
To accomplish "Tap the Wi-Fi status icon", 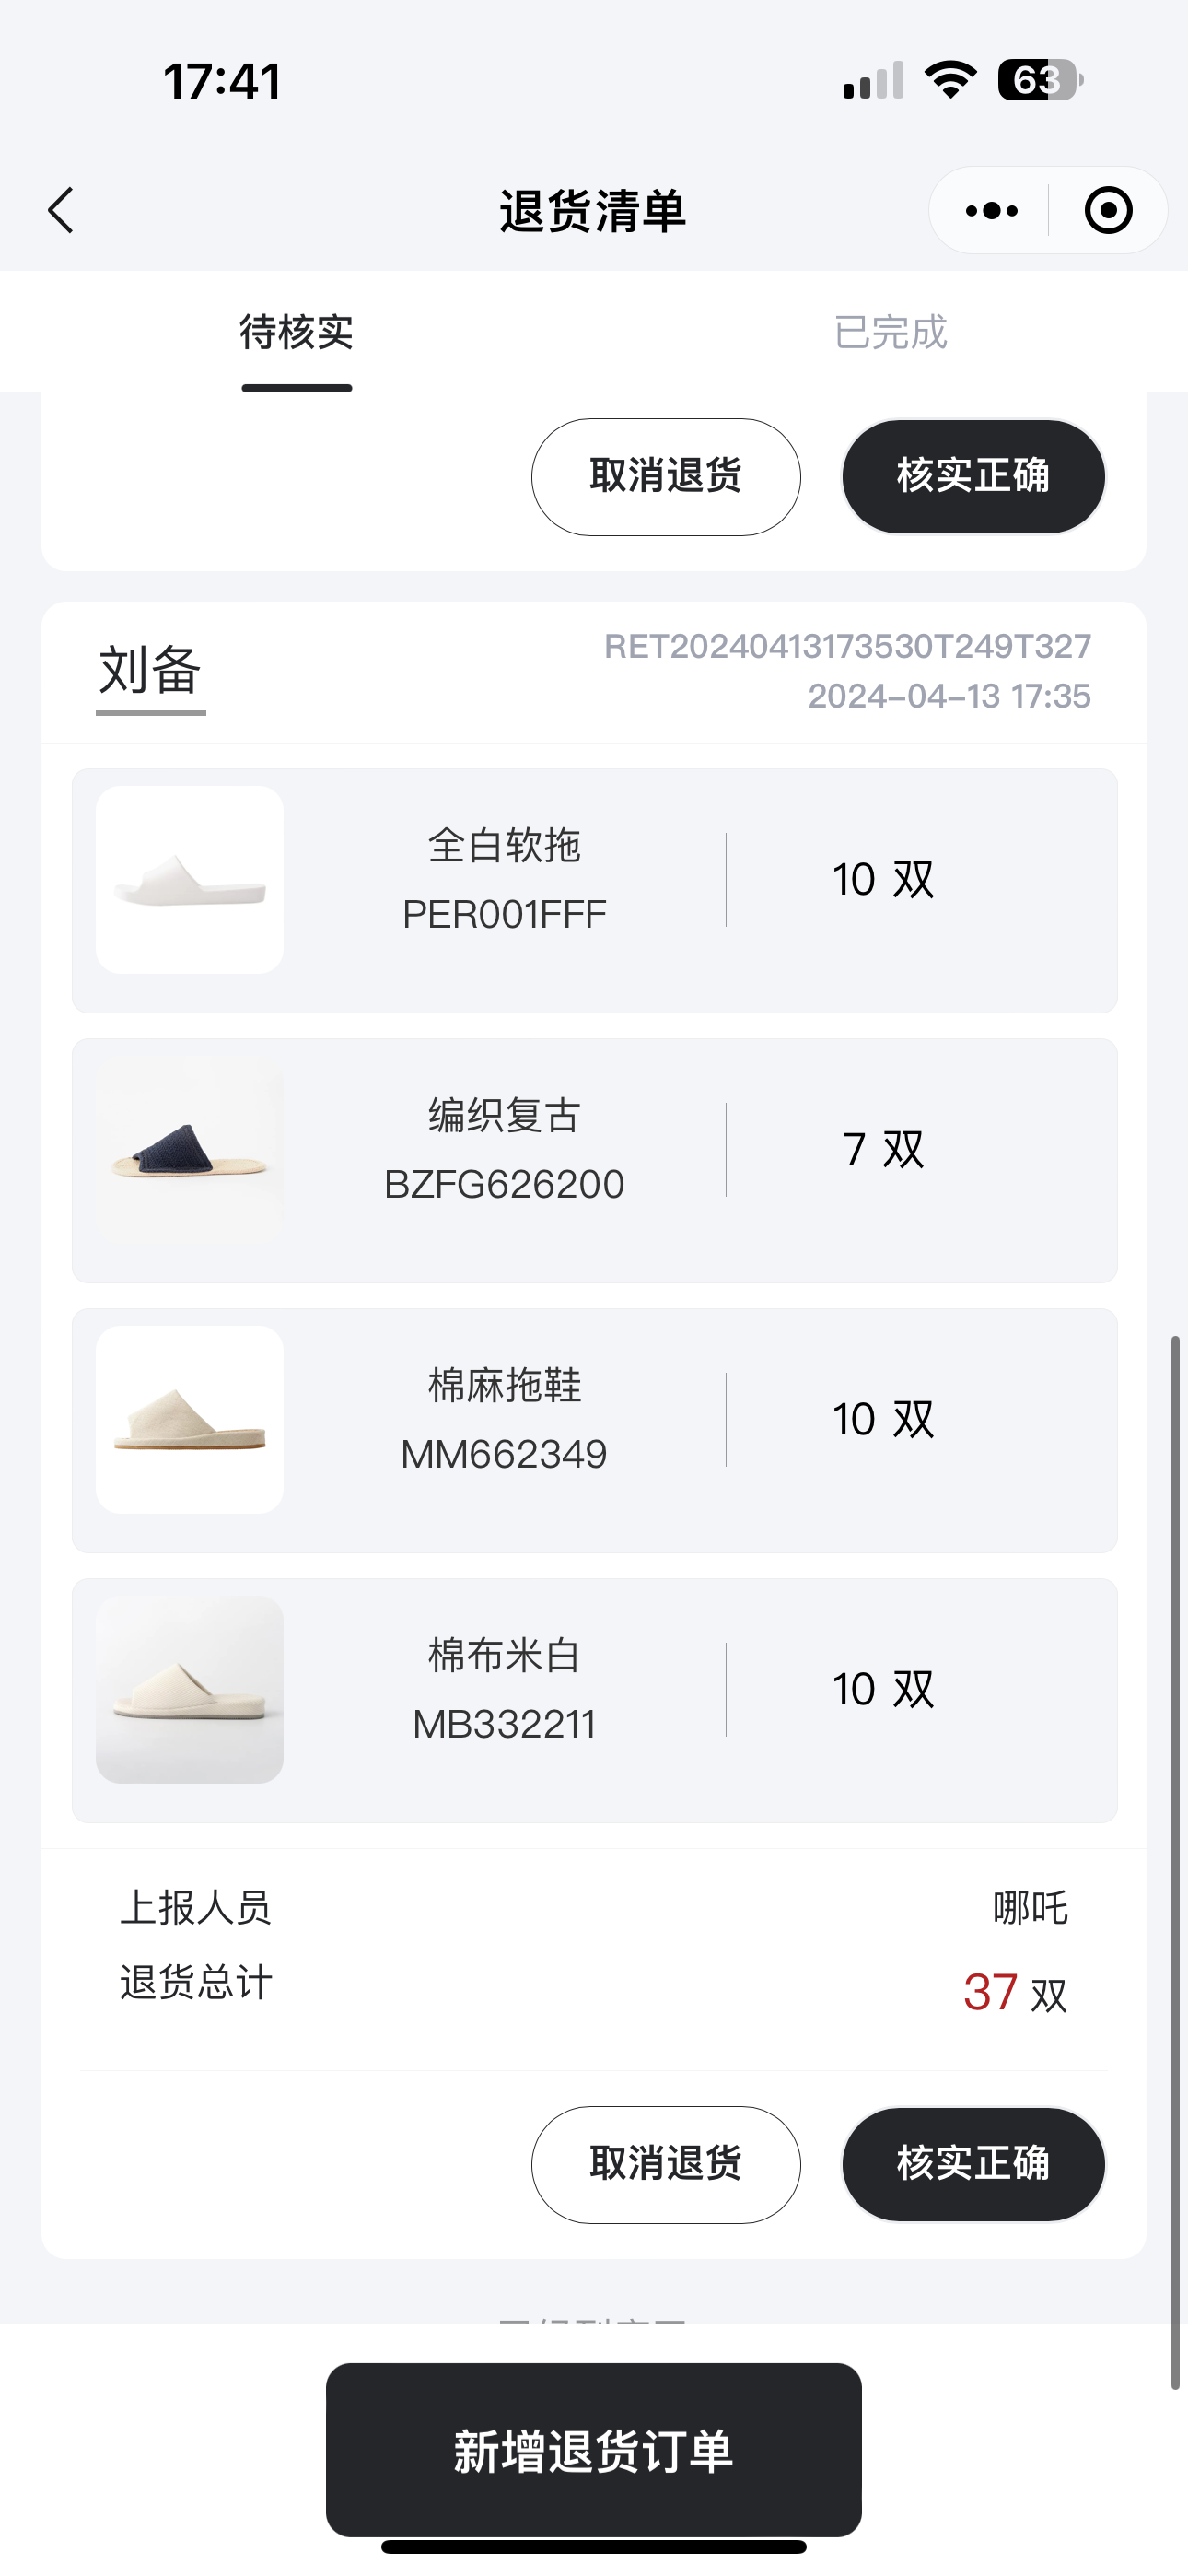I will pos(950,80).
